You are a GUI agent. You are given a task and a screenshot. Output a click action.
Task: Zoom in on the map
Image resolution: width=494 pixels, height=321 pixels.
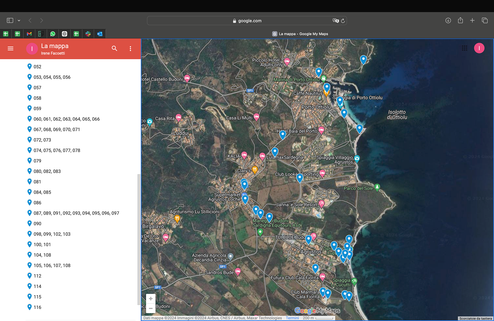(151, 299)
